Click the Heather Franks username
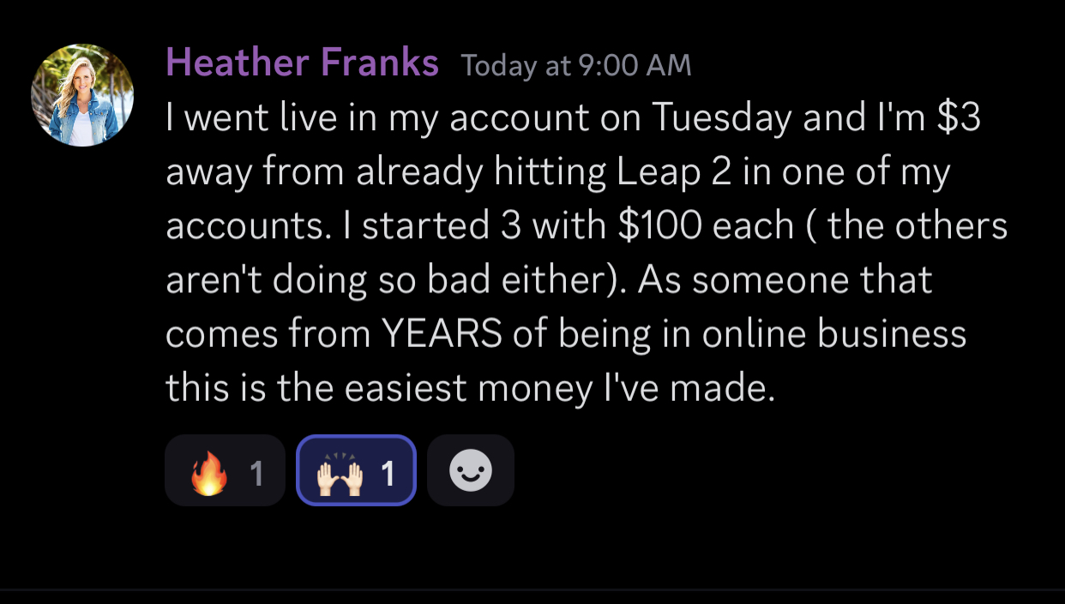 (x=302, y=63)
